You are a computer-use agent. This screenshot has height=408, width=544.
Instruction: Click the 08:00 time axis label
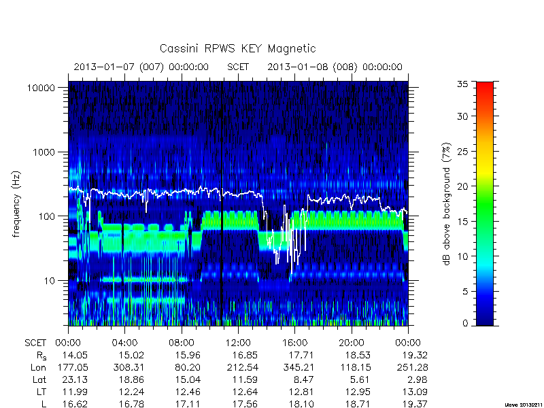tap(182, 343)
